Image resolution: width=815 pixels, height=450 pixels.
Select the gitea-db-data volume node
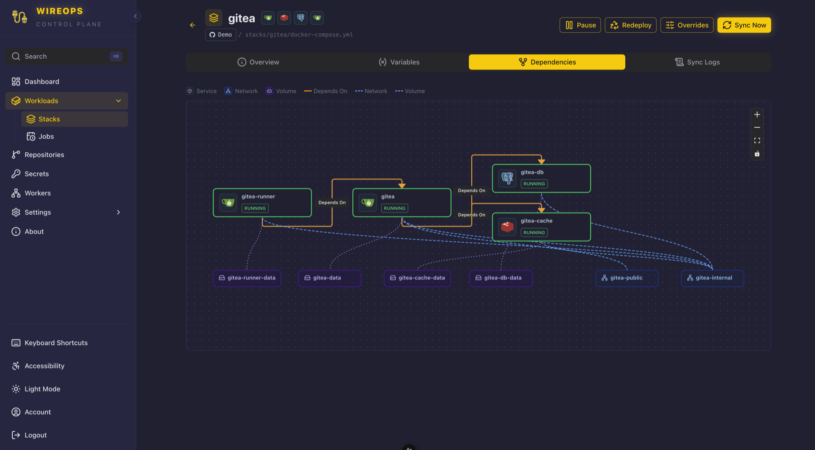coord(501,278)
